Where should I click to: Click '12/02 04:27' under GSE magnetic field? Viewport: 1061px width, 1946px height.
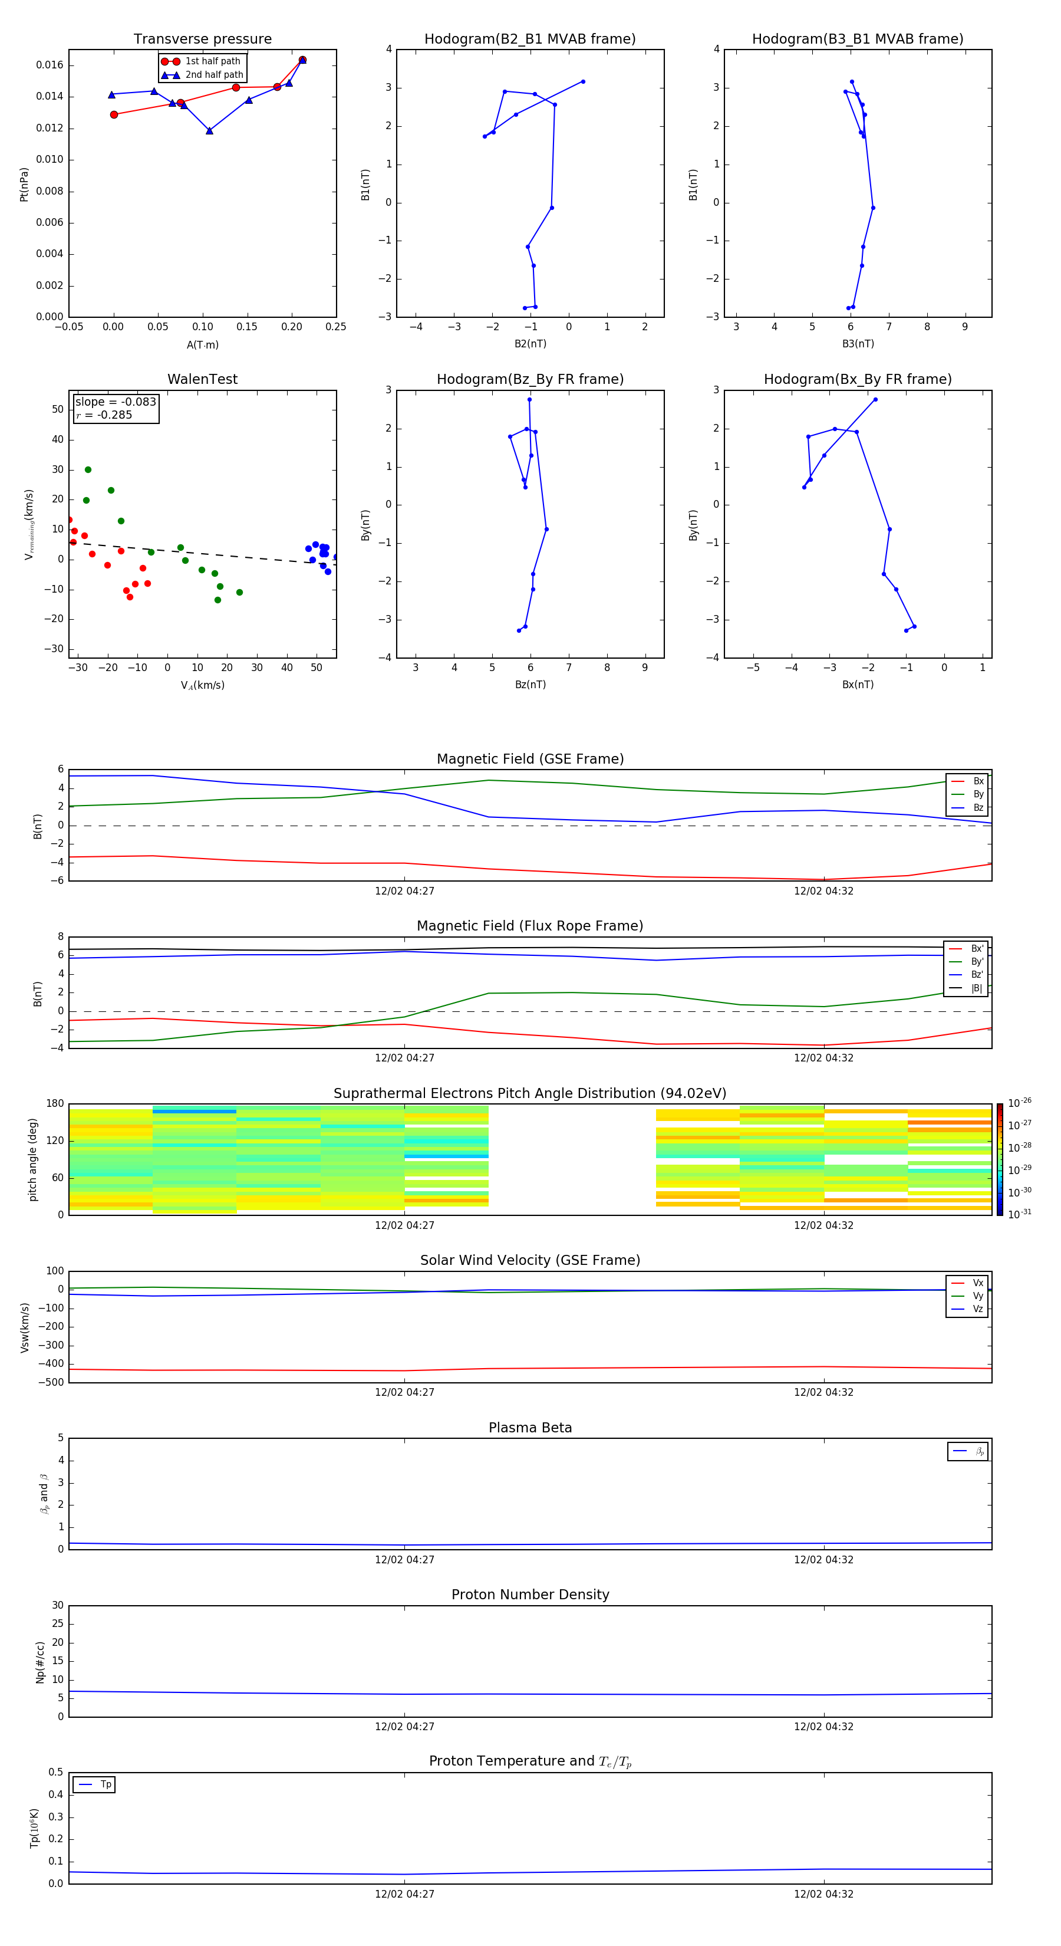(405, 892)
